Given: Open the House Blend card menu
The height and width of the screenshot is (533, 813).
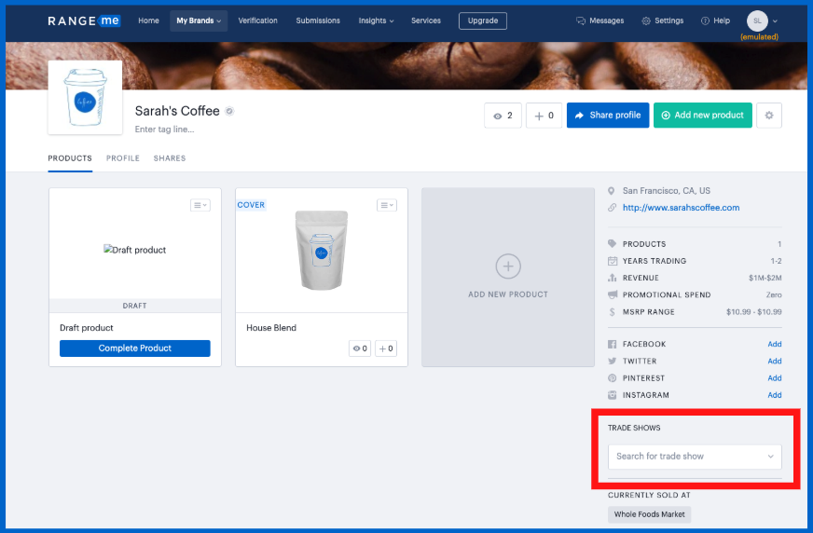Looking at the screenshot, I should click(x=387, y=205).
